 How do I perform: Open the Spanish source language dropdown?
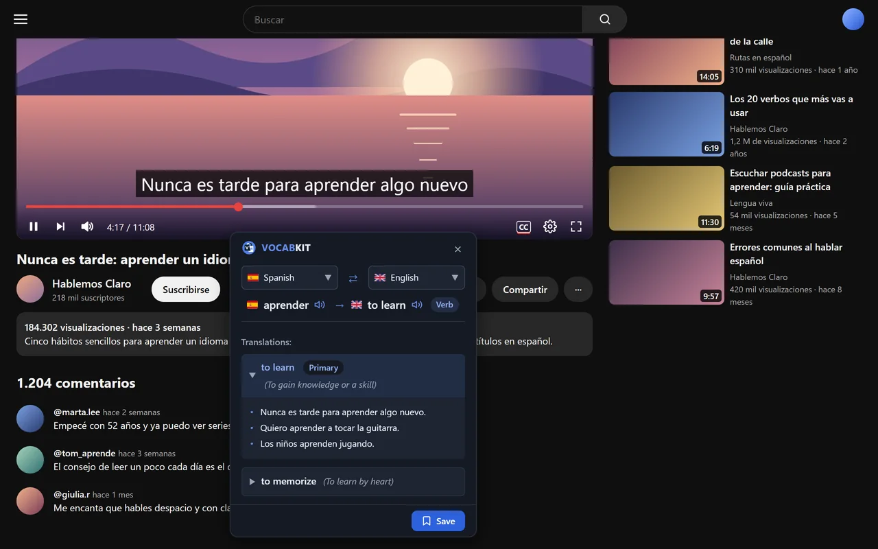289,277
